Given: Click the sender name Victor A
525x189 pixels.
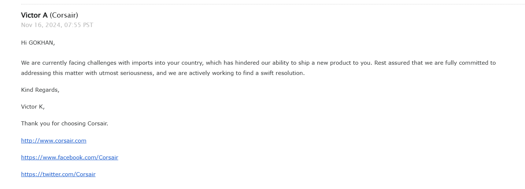Looking at the screenshot, I should 34,15.
